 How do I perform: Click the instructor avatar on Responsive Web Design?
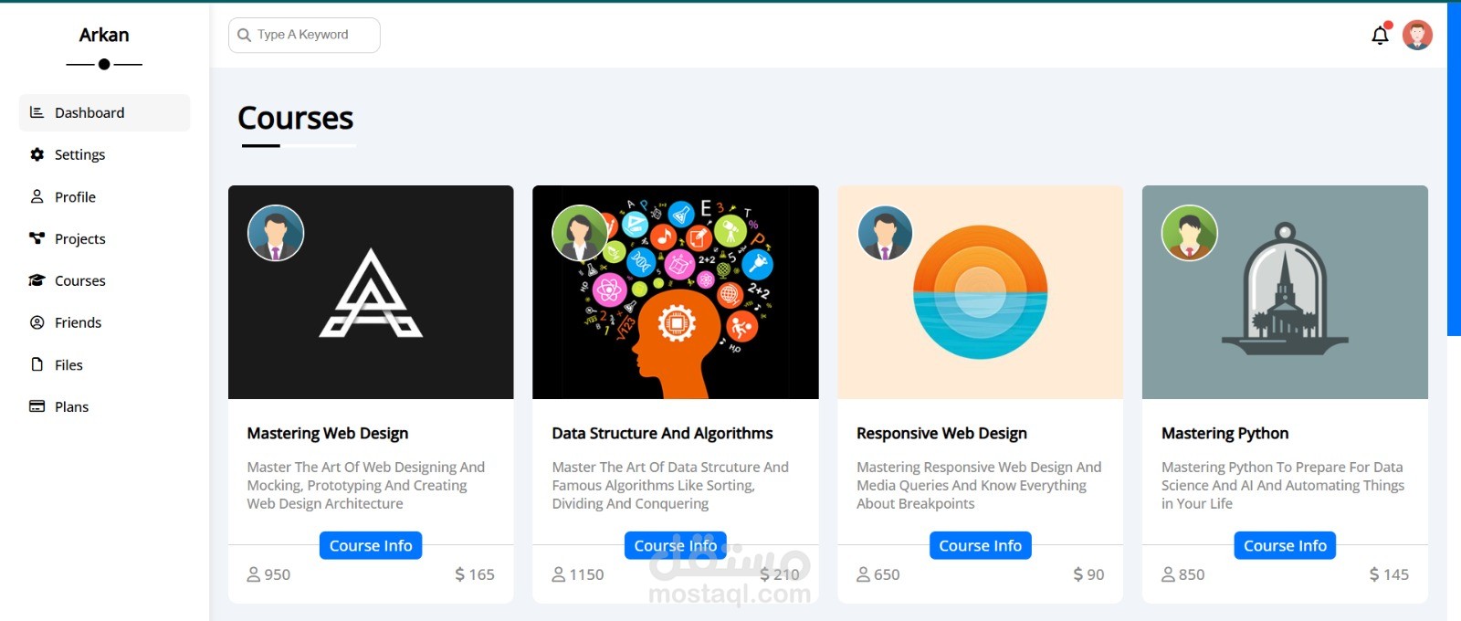pos(885,233)
